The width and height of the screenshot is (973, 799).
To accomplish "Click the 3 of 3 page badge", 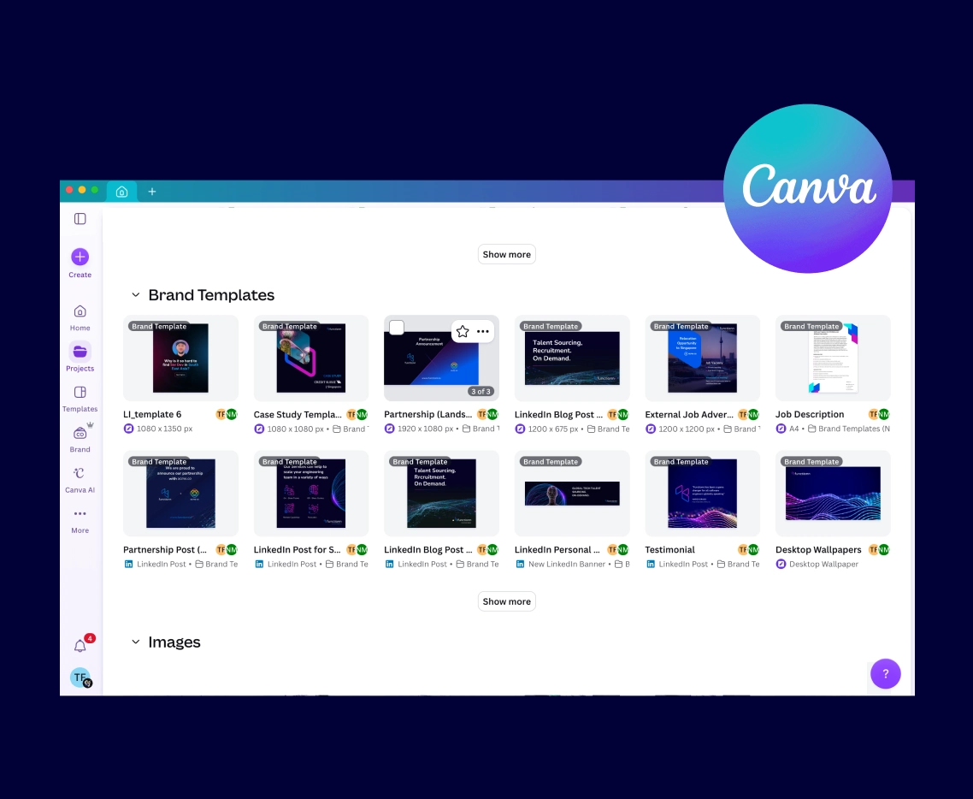I will point(481,391).
